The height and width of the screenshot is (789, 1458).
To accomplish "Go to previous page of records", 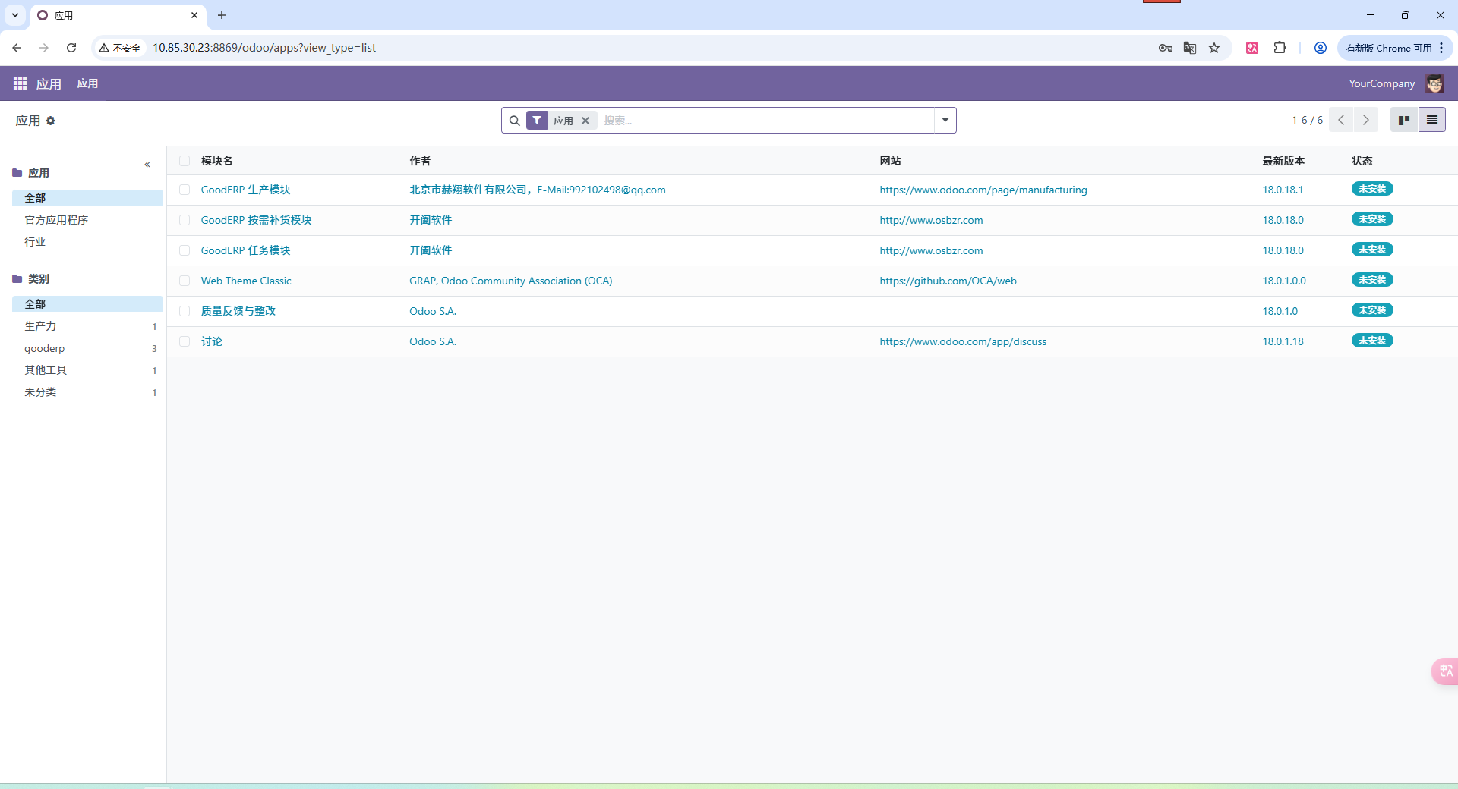I will click(x=1341, y=120).
